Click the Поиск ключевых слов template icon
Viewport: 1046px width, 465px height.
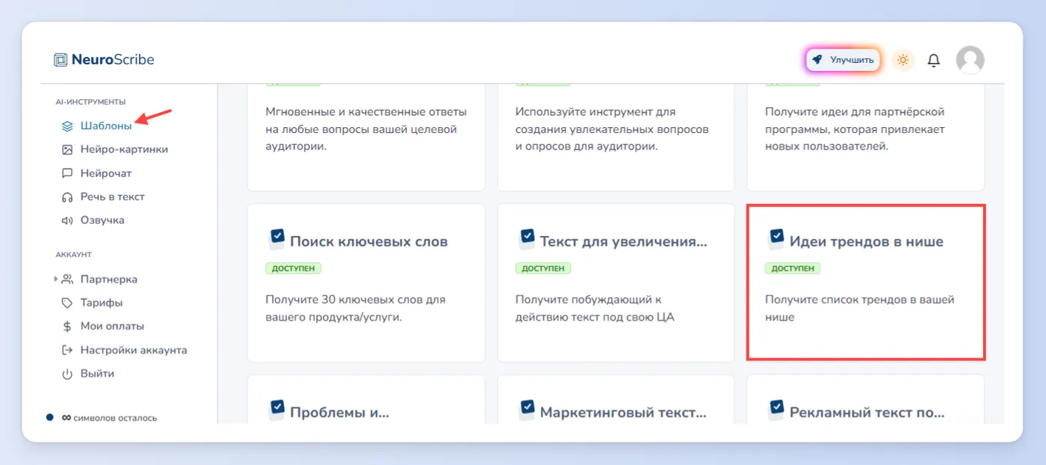tap(276, 238)
